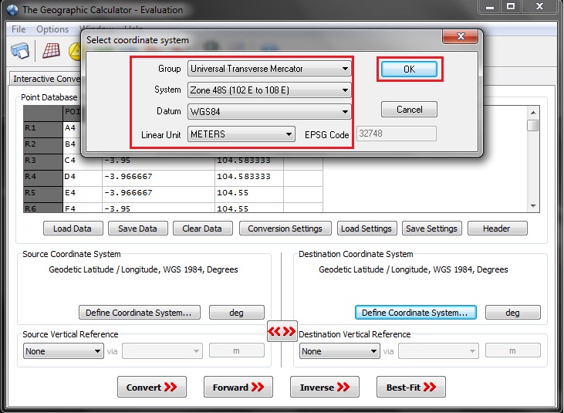Screen dimensions: 564x413
Task: Click the Save Settings button
Action: (x=431, y=229)
